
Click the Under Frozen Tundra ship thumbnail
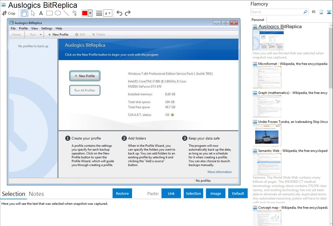tap(267, 135)
